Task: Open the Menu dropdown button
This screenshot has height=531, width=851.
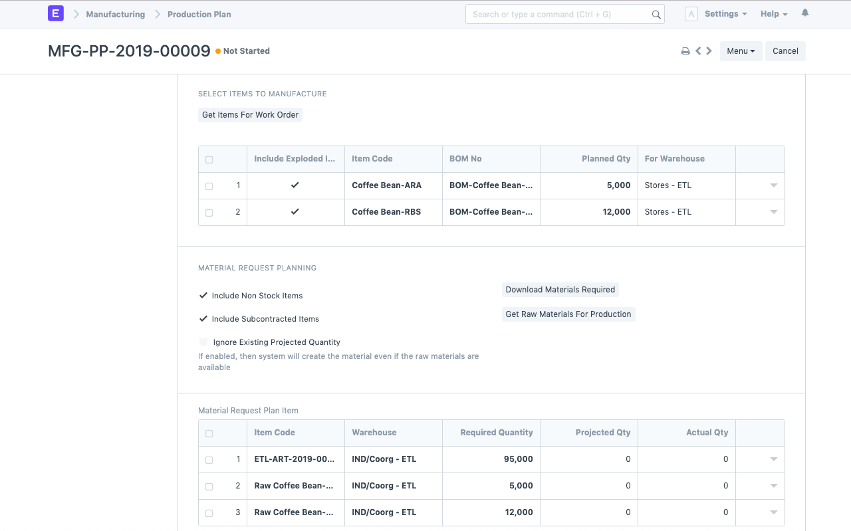Action: tap(741, 51)
